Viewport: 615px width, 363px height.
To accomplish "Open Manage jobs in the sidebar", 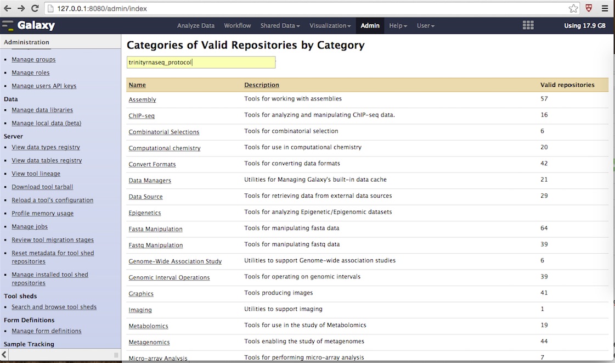I will click(29, 226).
